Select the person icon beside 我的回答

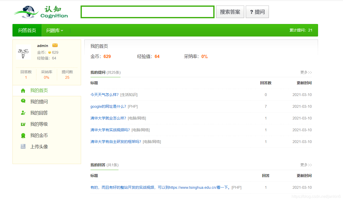tap(23, 112)
